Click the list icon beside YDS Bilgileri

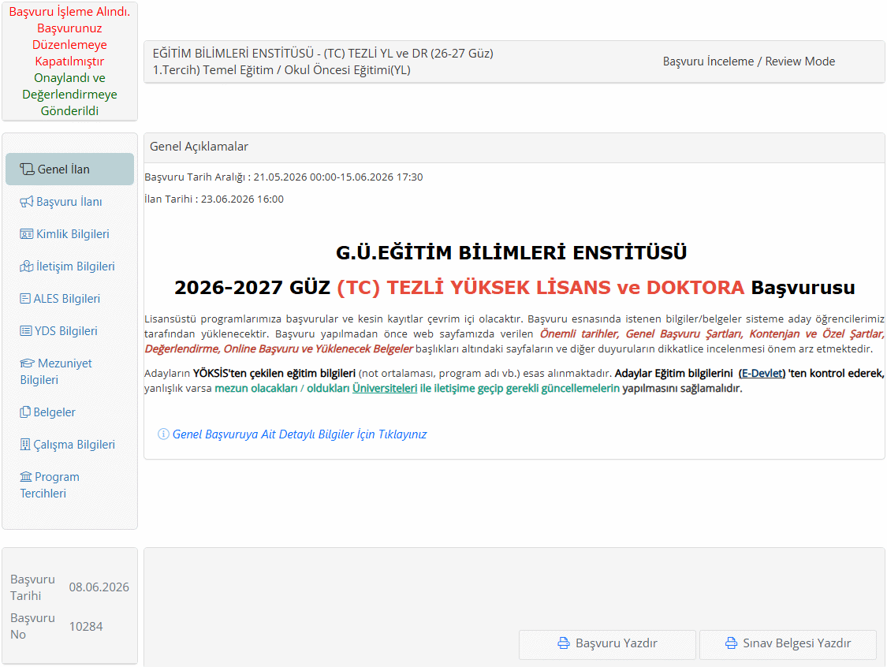tap(26, 331)
